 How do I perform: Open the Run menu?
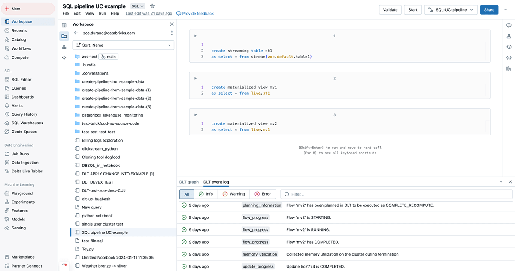pos(102,14)
